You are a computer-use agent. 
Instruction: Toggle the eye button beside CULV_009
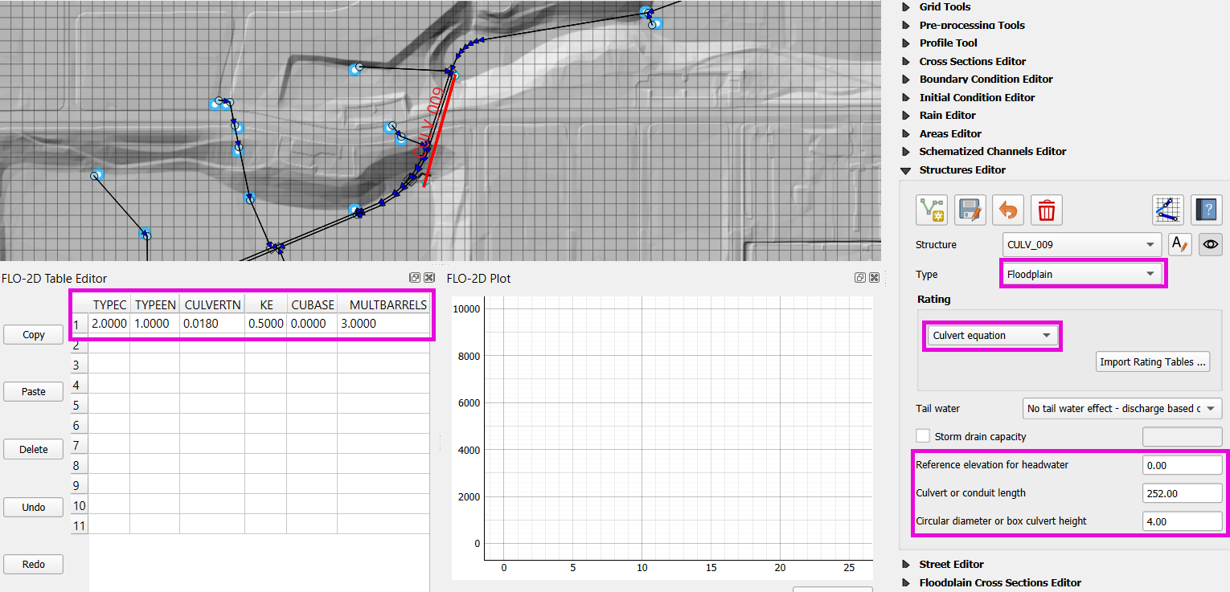(x=1210, y=244)
